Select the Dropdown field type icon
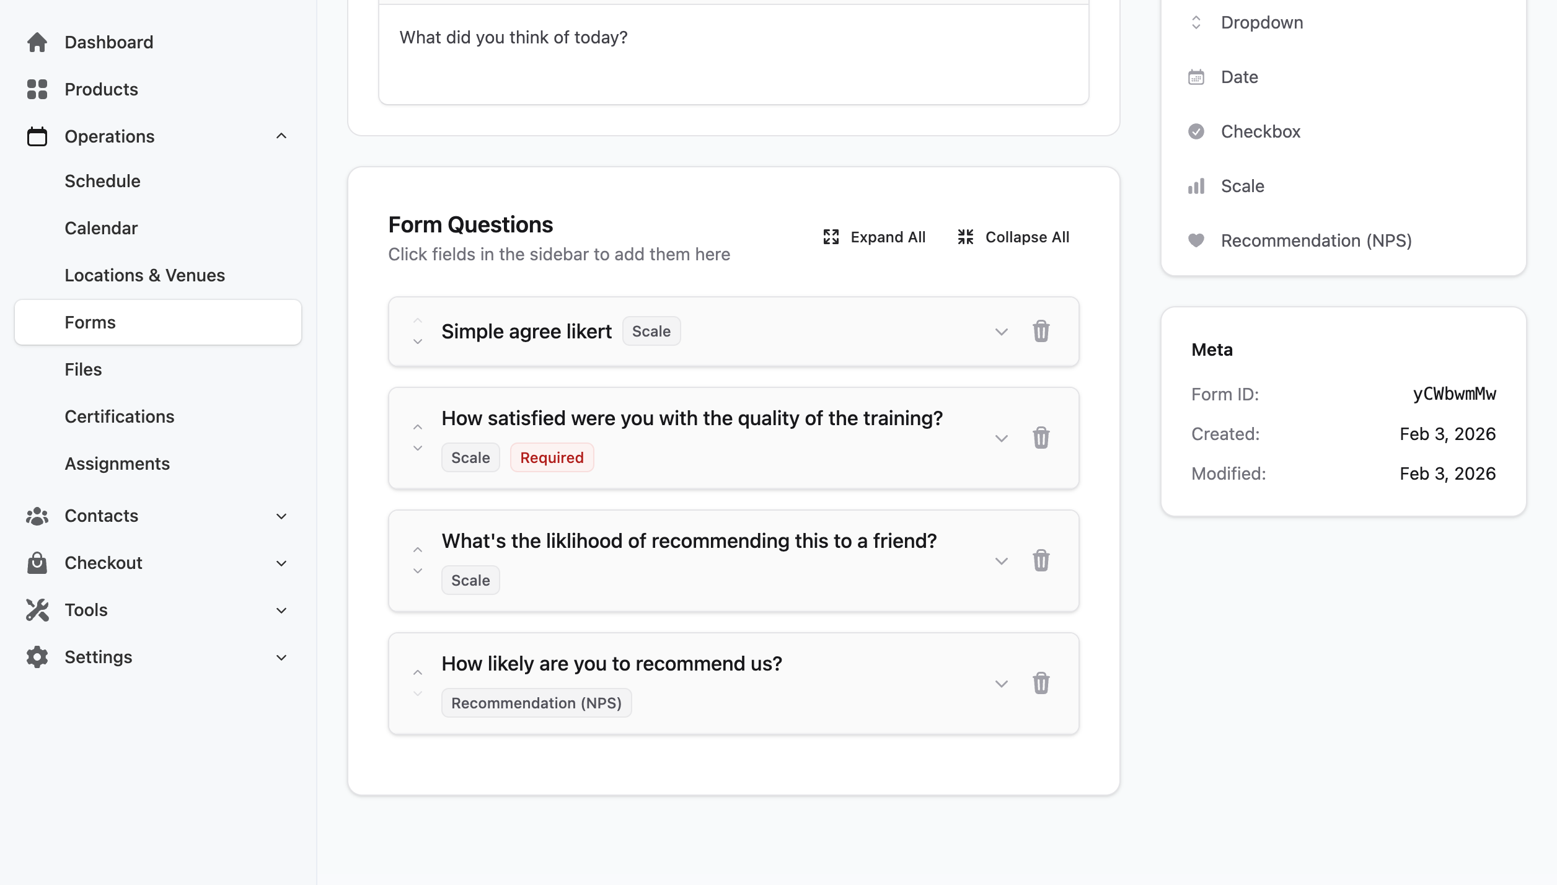The image size is (1557, 885). click(1196, 22)
